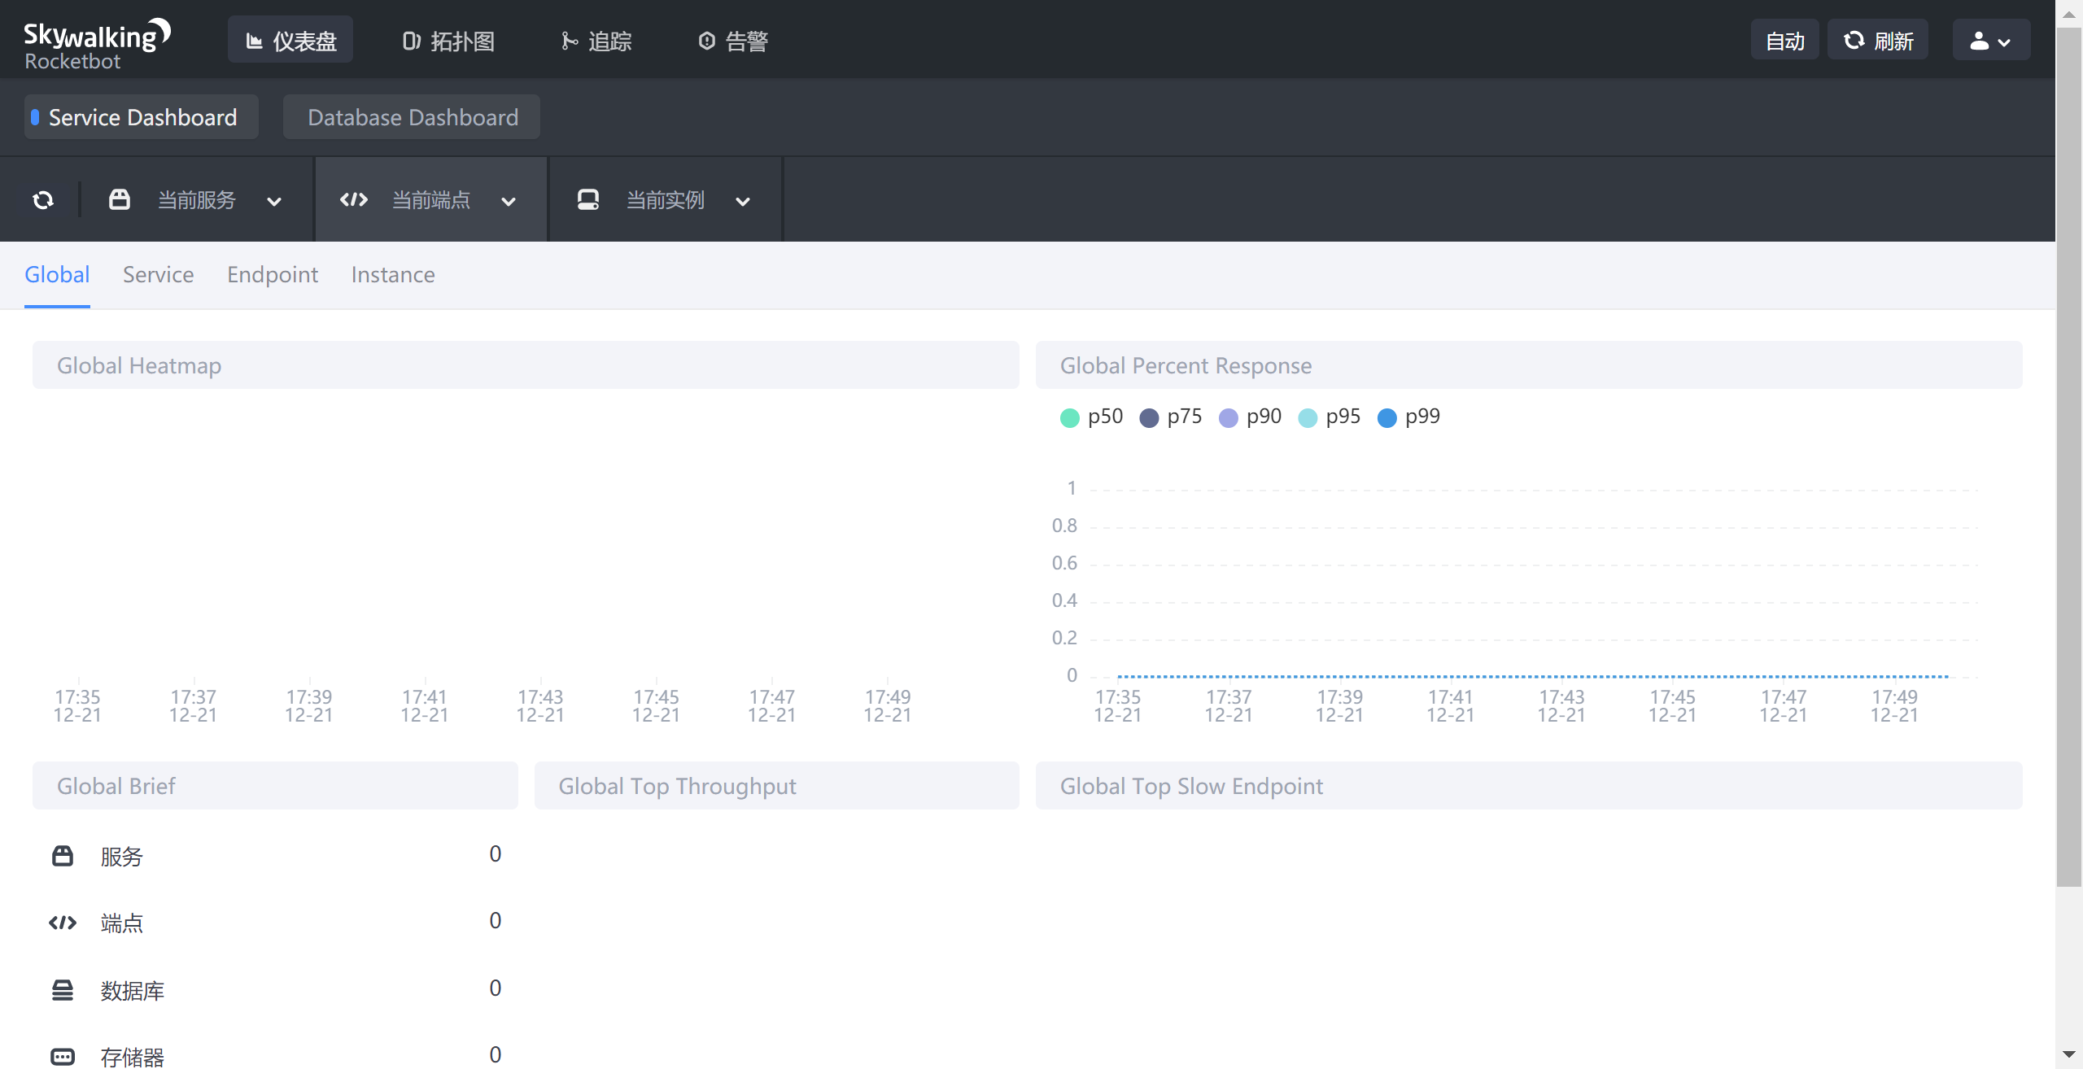
Task: Click the Global Heatmap panel title
Action: pos(139,365)
